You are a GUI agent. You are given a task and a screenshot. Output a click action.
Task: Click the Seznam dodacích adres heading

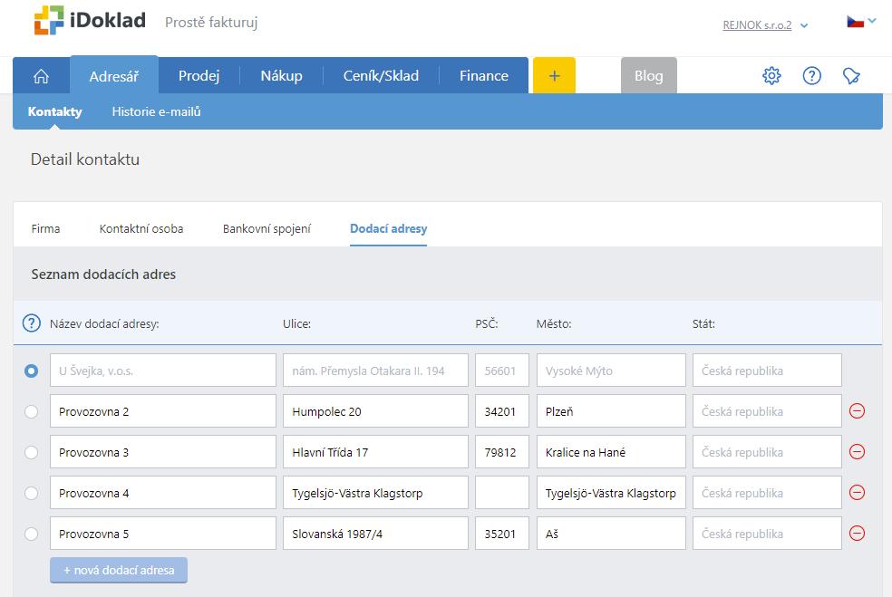[x=103, y=274]
